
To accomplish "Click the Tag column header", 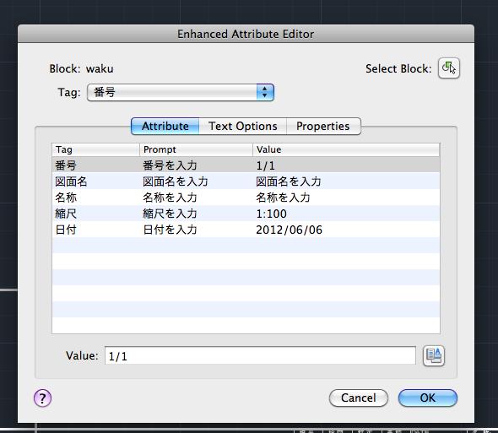I will coord(96,149).
